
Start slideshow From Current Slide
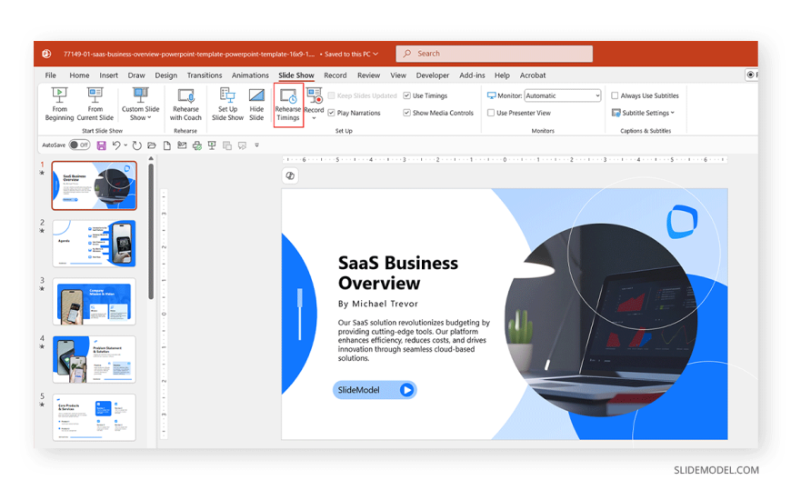[95, 104]
